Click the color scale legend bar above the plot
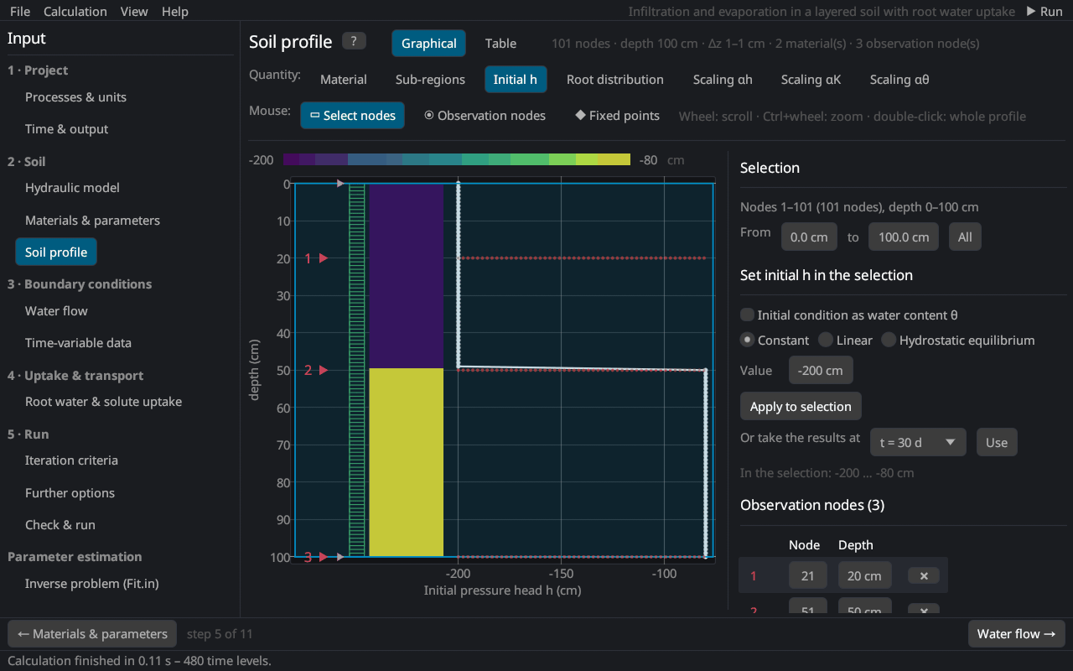The width and height of the screenshot is (1073, 671). [457, 159]
